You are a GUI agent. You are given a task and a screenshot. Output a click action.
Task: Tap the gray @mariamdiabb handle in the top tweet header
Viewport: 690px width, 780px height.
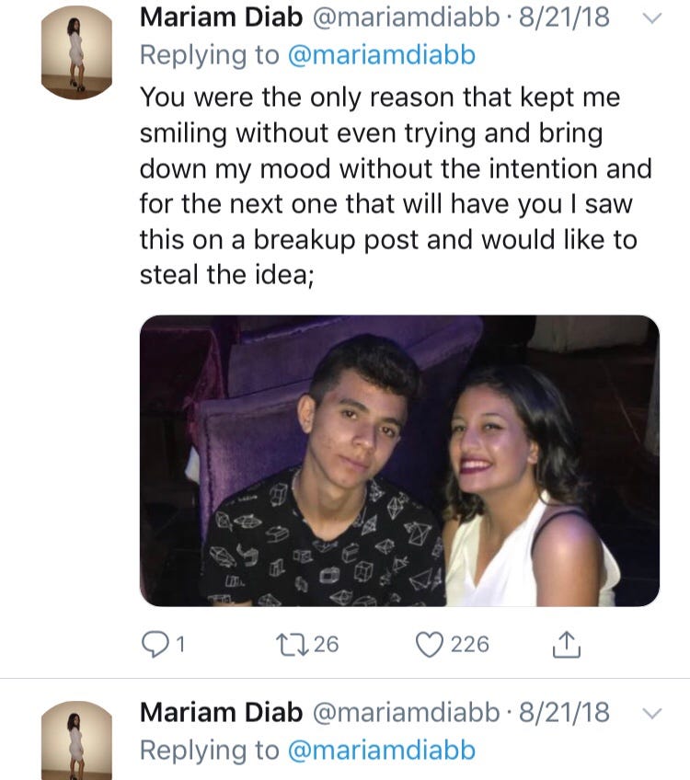point(406,17)
